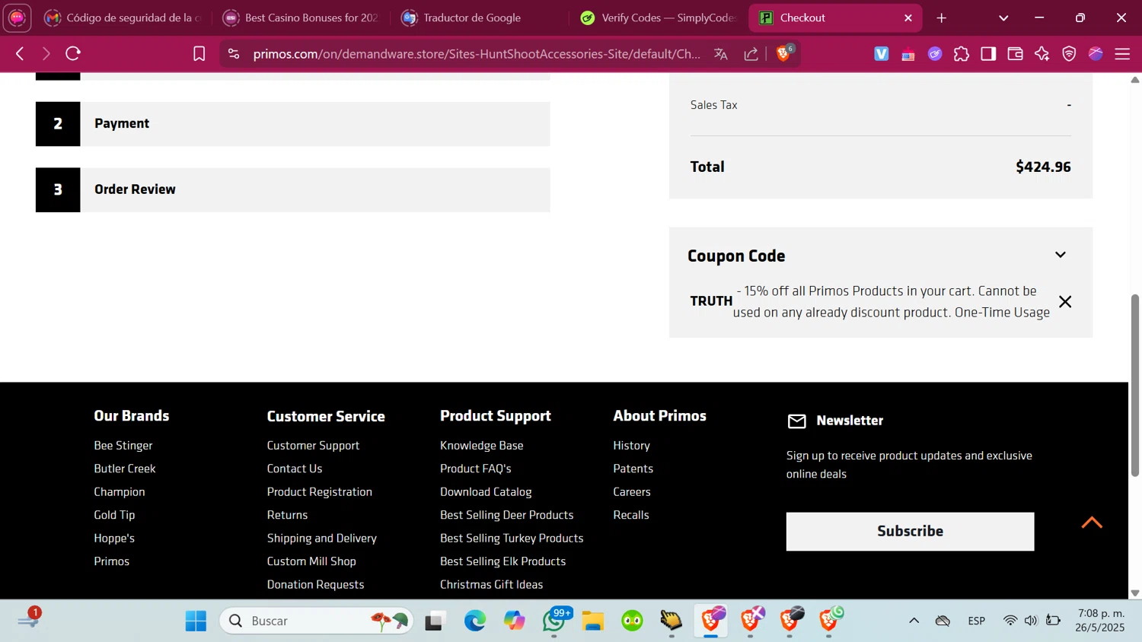Open Knowledge Base link
The image size is (1142, 642).
tap(482, 445)
